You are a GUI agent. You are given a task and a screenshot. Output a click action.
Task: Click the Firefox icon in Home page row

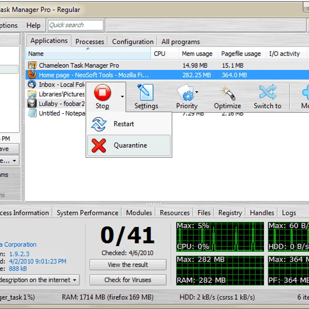tap(32, 75)
